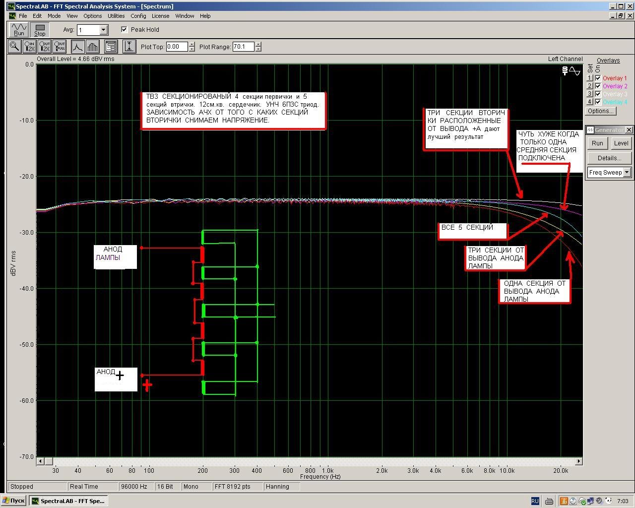Open the Avg count dropdown
Image resolution: width=635 pixels, height=508 pixels.
pyautogui.click(x=103, y=30)
